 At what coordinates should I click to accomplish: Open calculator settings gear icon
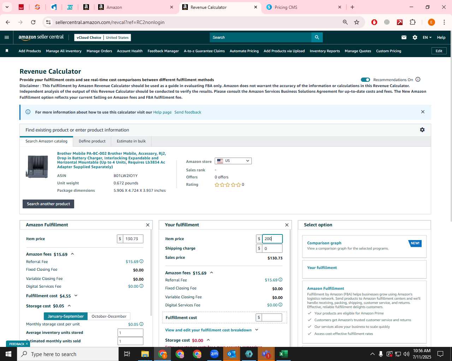click(x=422, y=130)
